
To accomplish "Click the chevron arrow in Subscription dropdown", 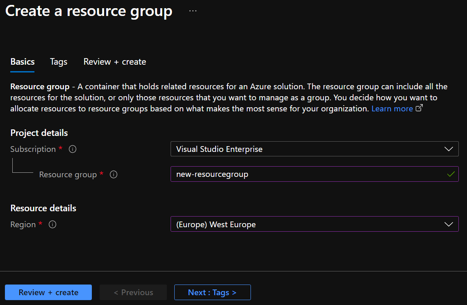I will pyautogui.click(x=449, y=149).
